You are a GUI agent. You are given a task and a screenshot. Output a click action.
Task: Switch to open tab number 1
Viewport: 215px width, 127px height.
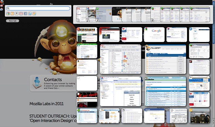[x=81, y=14]
